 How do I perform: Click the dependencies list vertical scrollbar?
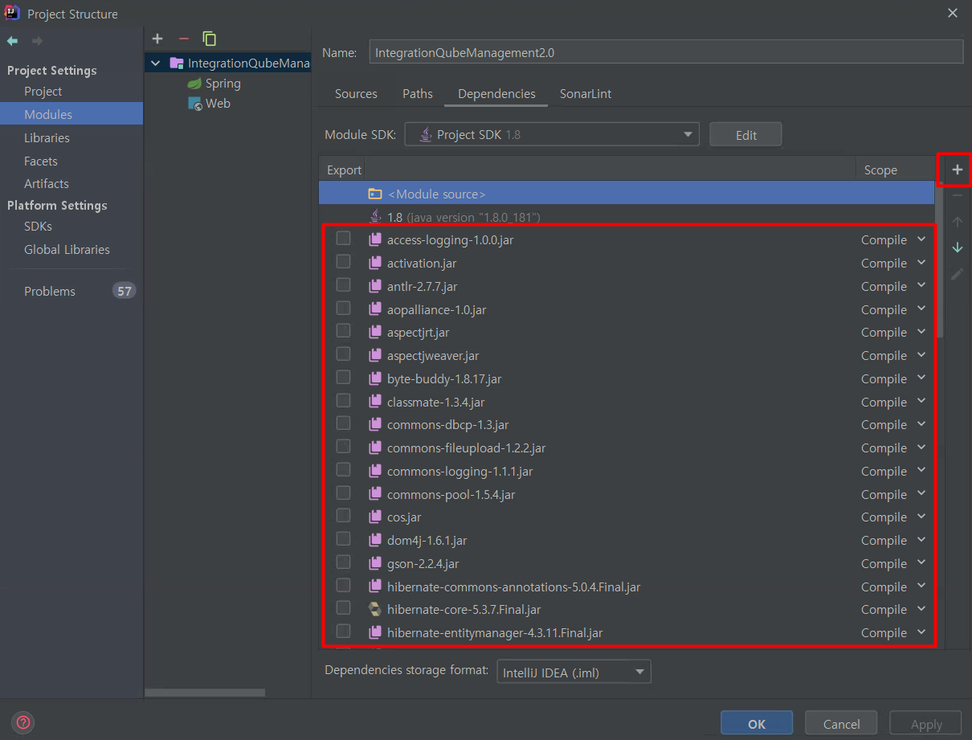(x=940, y=261)
